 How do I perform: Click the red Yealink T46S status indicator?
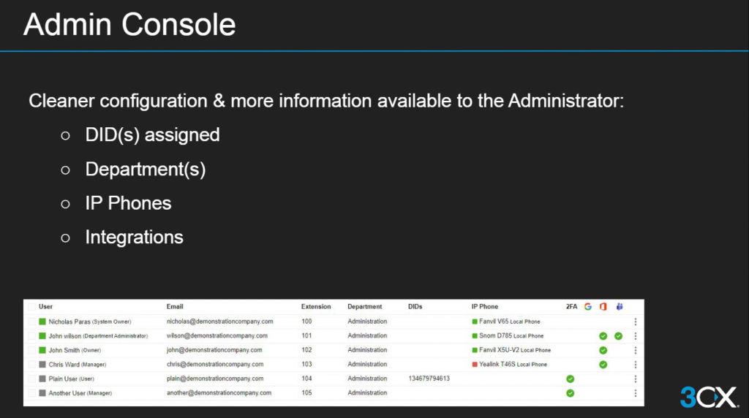tap(475, 365)
